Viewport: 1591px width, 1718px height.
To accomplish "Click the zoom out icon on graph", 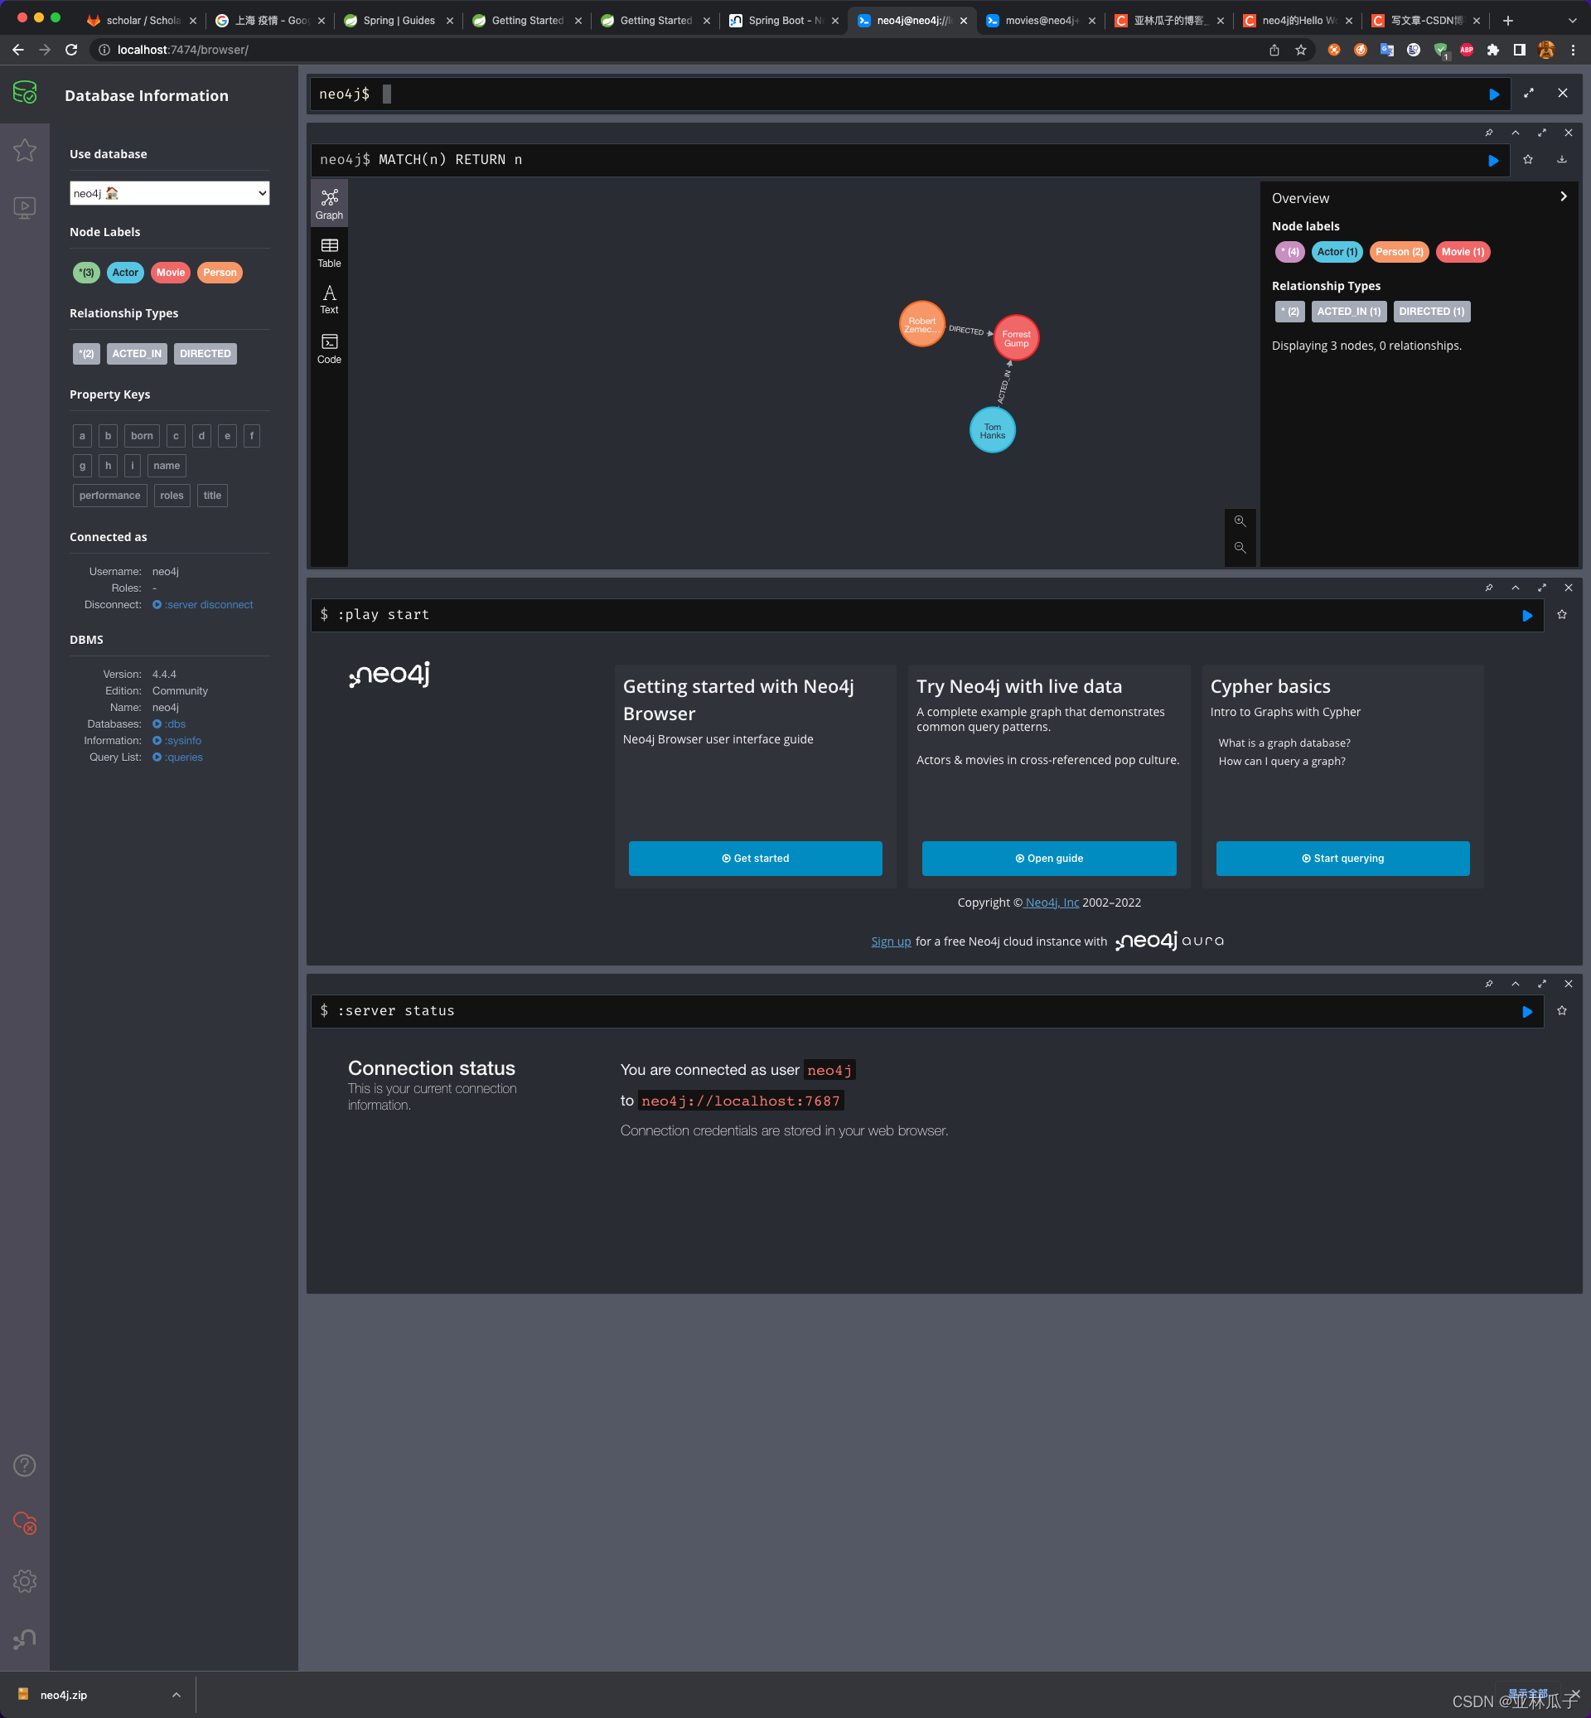I will (x=1240, y=548).
